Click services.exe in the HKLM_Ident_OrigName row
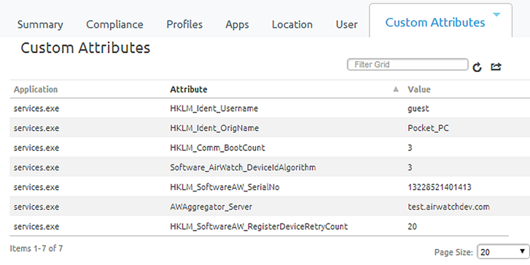 (36, 128)
